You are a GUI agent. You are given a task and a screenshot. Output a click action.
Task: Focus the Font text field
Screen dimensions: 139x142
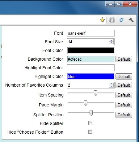pyautogui.click(x=91, y=33)
